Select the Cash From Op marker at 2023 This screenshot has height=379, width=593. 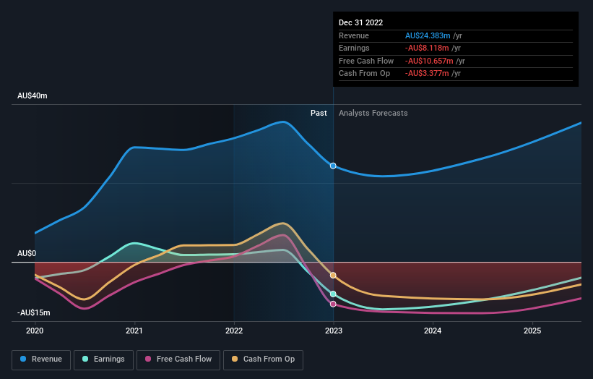[x=333, y=276]
